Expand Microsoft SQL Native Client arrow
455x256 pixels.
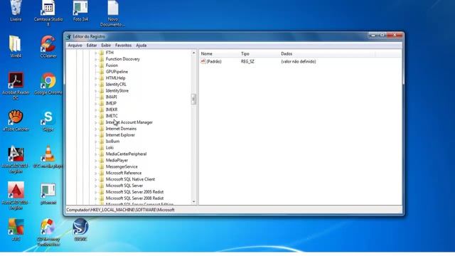click(96, 180)
